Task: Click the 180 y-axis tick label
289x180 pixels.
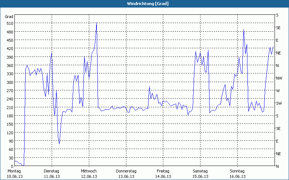Action: [10, 116]
